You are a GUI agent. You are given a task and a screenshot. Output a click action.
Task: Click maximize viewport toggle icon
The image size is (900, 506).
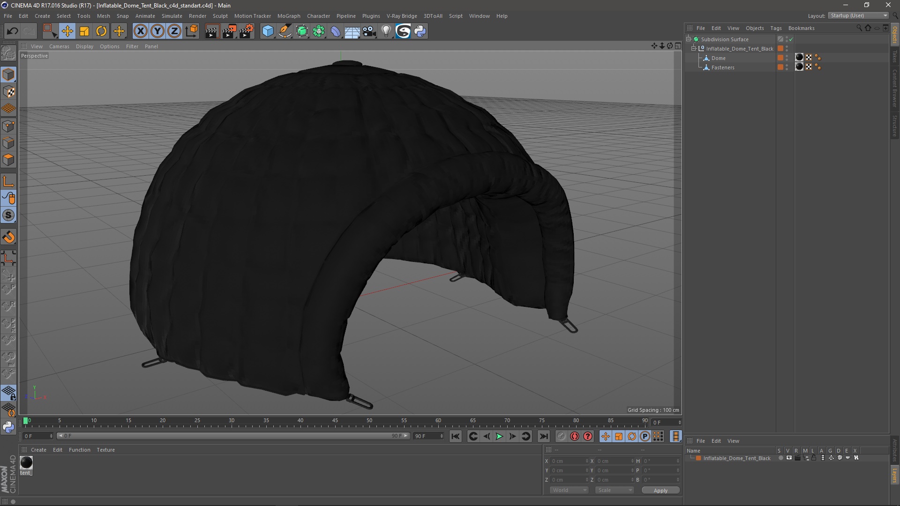click(678, 46)
